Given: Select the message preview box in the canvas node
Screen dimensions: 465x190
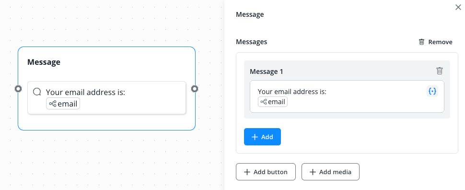Looking at the screenshot, I should coord(107,98).
